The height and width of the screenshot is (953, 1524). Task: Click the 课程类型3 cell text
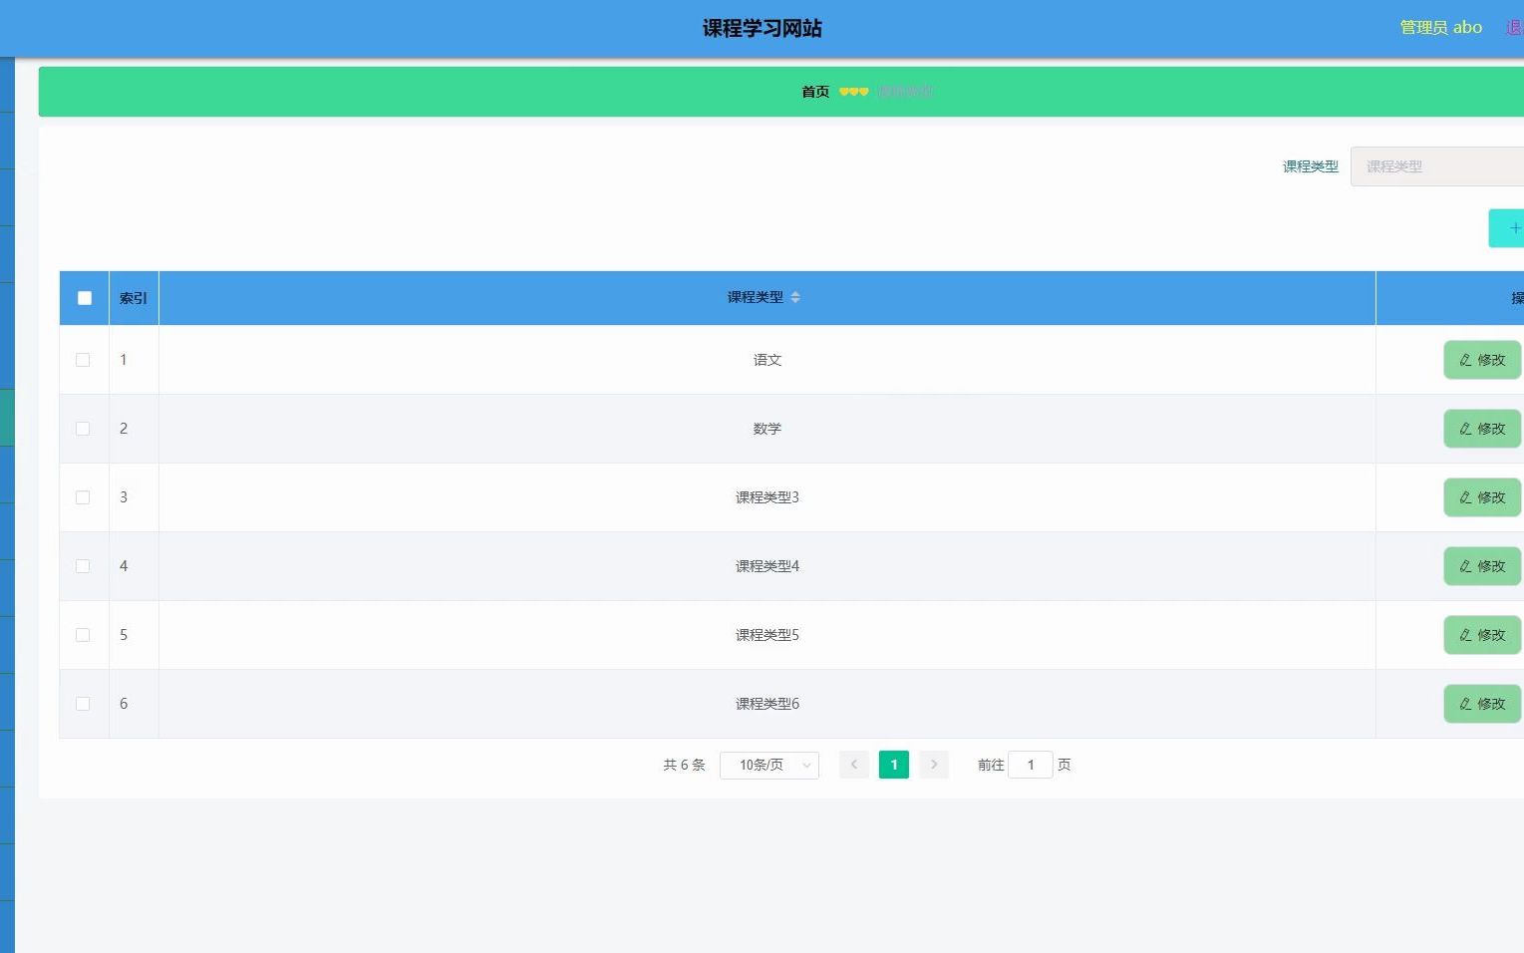tap(767, 497)
